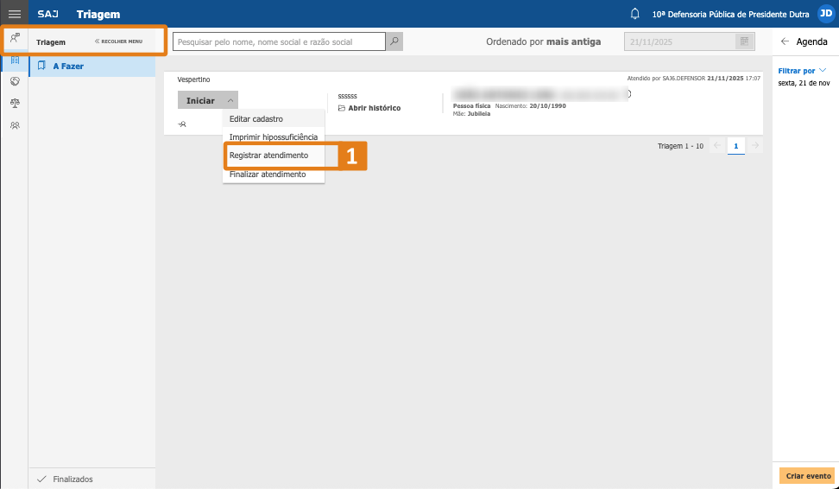Select the group of people sidebar icon

tap(15, 125)
